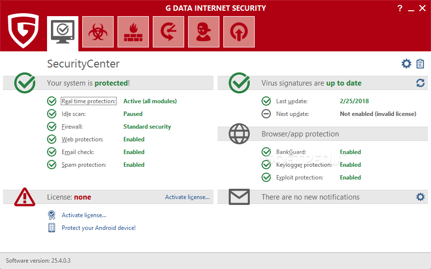Select the Real time protection label
The width and height of the screenshot is (431, 269).
(89, 101)
